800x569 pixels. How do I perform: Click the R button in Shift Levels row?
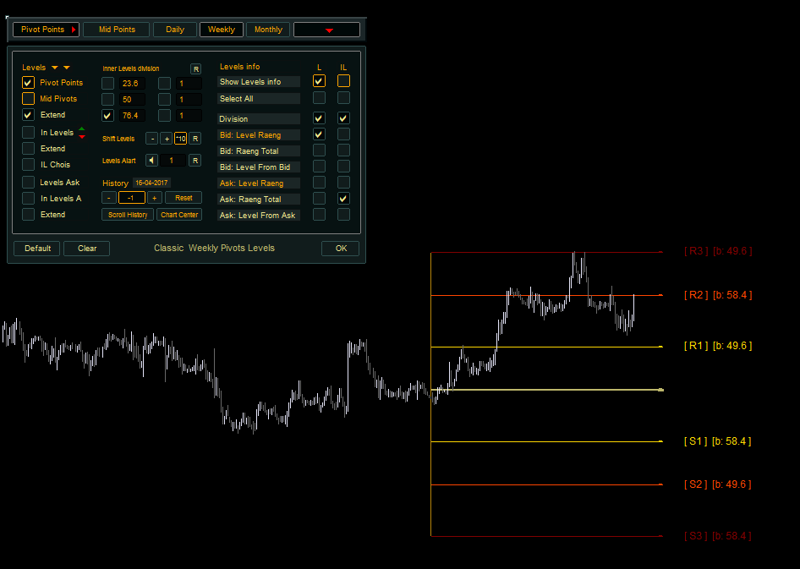pyautogui.click(x=195, y=139)
